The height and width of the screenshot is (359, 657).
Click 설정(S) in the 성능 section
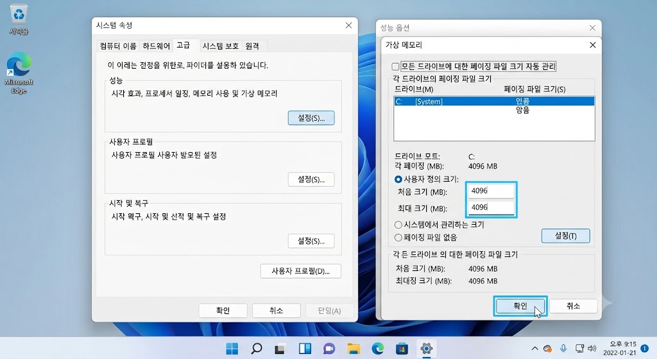coord(311,118)
